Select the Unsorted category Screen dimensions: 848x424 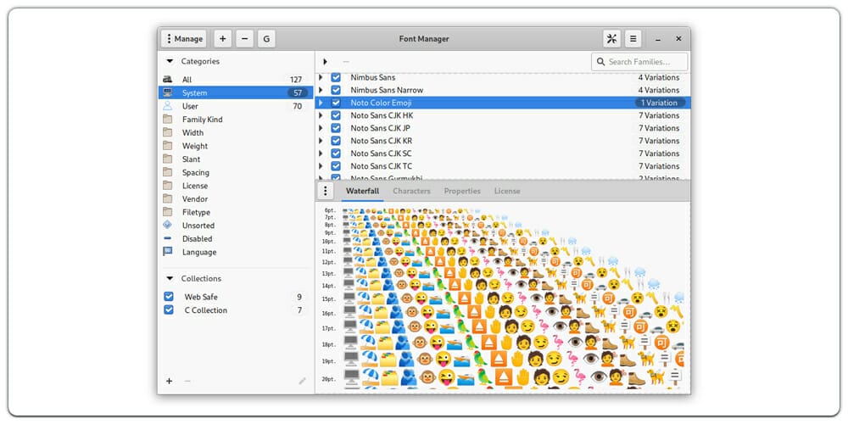[236, 226]
